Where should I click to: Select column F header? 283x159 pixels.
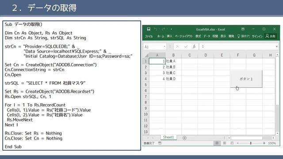point(238,55)
